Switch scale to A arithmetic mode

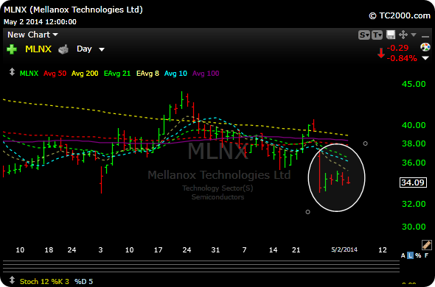click(x=403, y=255)
